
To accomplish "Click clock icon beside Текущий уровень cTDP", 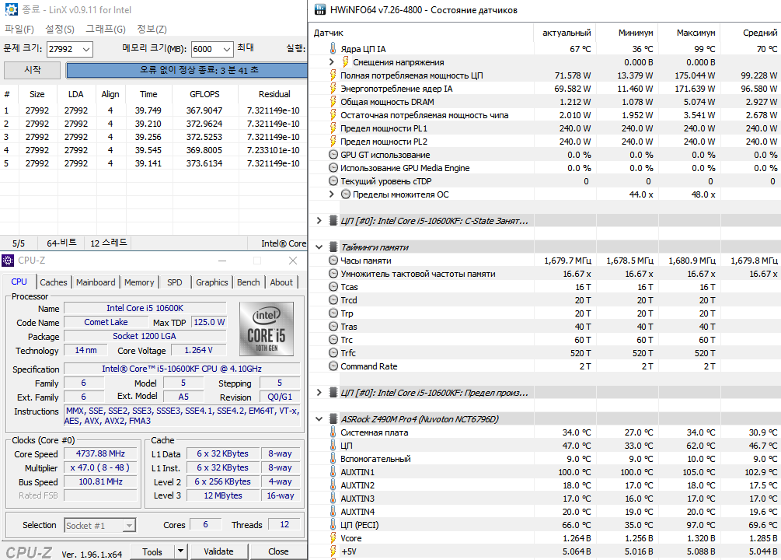I will 333,181.
